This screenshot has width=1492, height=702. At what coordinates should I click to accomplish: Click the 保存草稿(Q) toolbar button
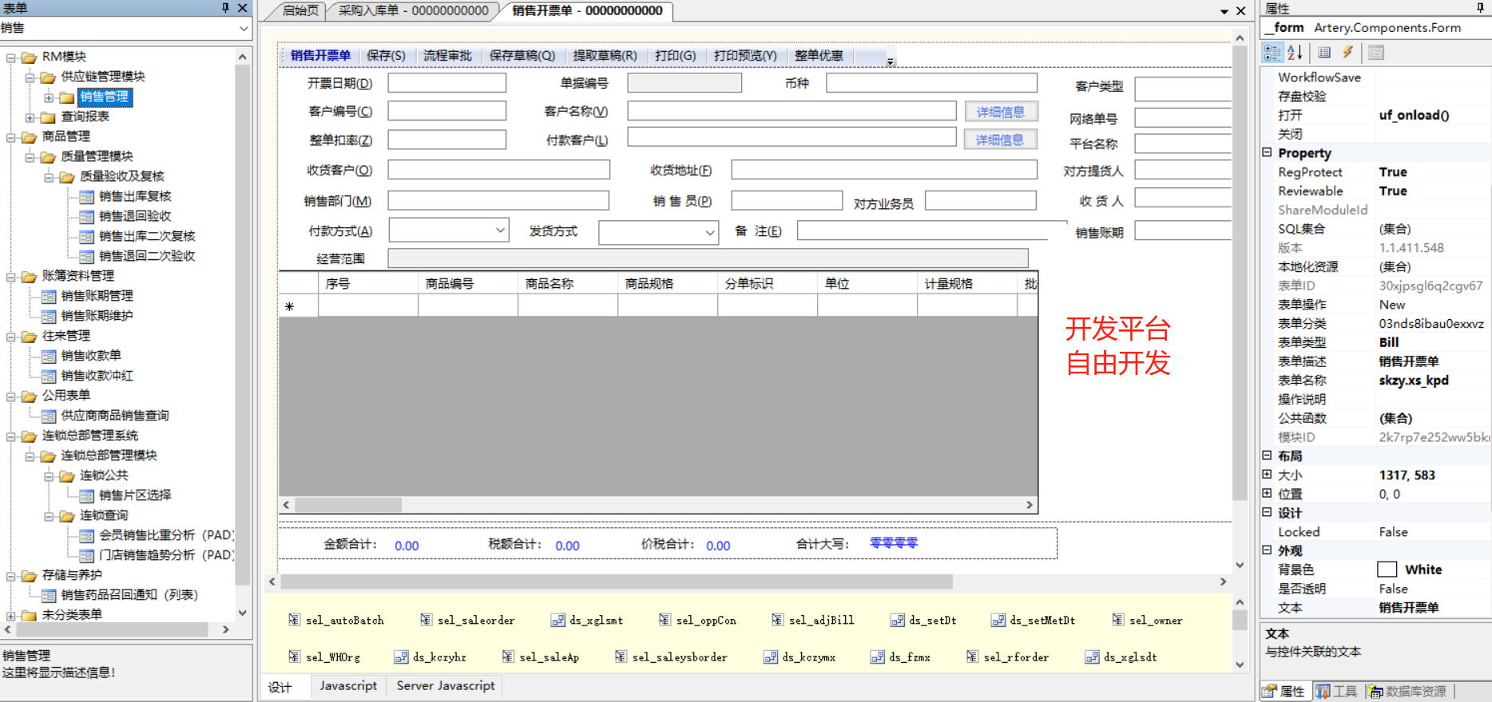tap(522, 55)
